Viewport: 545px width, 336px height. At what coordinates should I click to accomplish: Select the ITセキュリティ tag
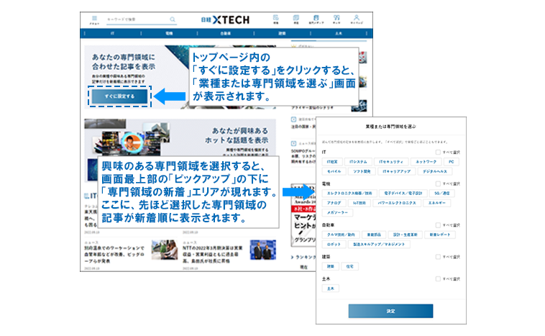click(x=391, y=162)
